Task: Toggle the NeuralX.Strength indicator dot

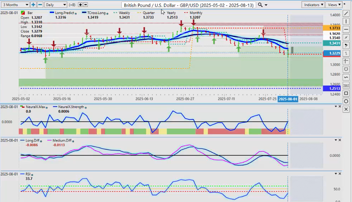Action: point(86,107)
